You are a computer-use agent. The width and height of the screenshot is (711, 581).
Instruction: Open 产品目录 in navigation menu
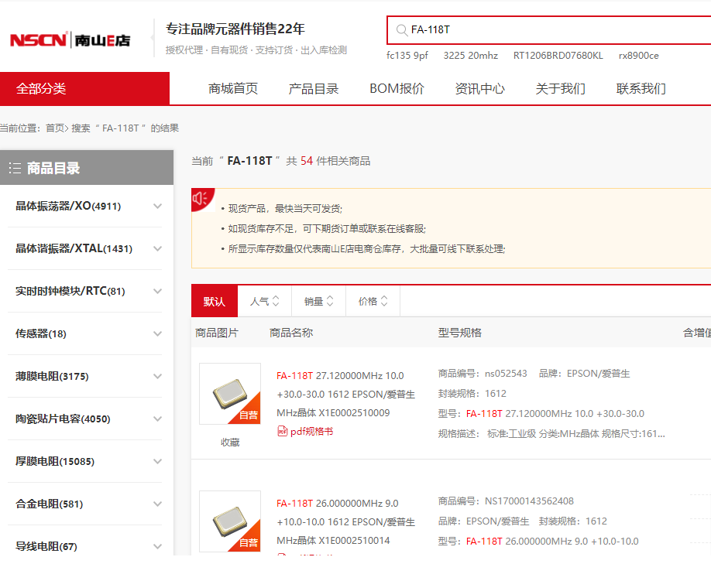[314, 88]
